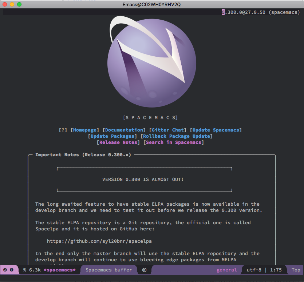
Task: Open the Documentation link
Action: coord(124,130)
